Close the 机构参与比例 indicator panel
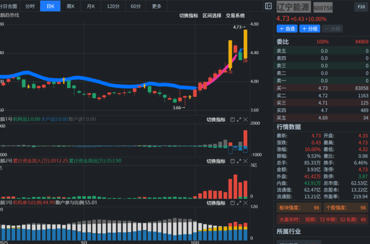 tap(246, 203)
